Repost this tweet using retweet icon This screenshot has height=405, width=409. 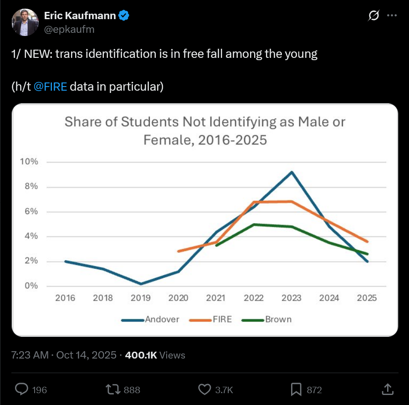[112, 389]
